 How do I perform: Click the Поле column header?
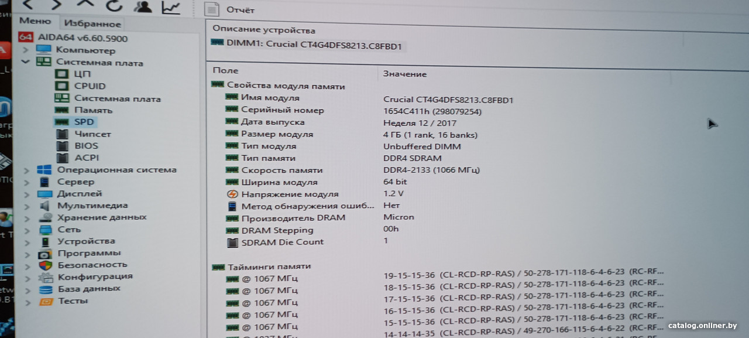pyautogui.click(x=226, y=70)
